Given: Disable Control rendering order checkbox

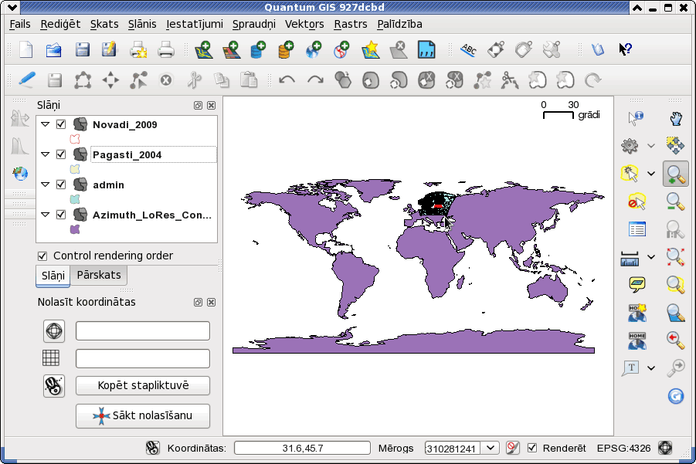Looking at the screenshot, I should (42, 256).
